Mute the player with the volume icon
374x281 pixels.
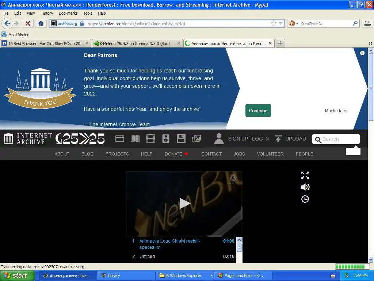(x=305, y=187)
